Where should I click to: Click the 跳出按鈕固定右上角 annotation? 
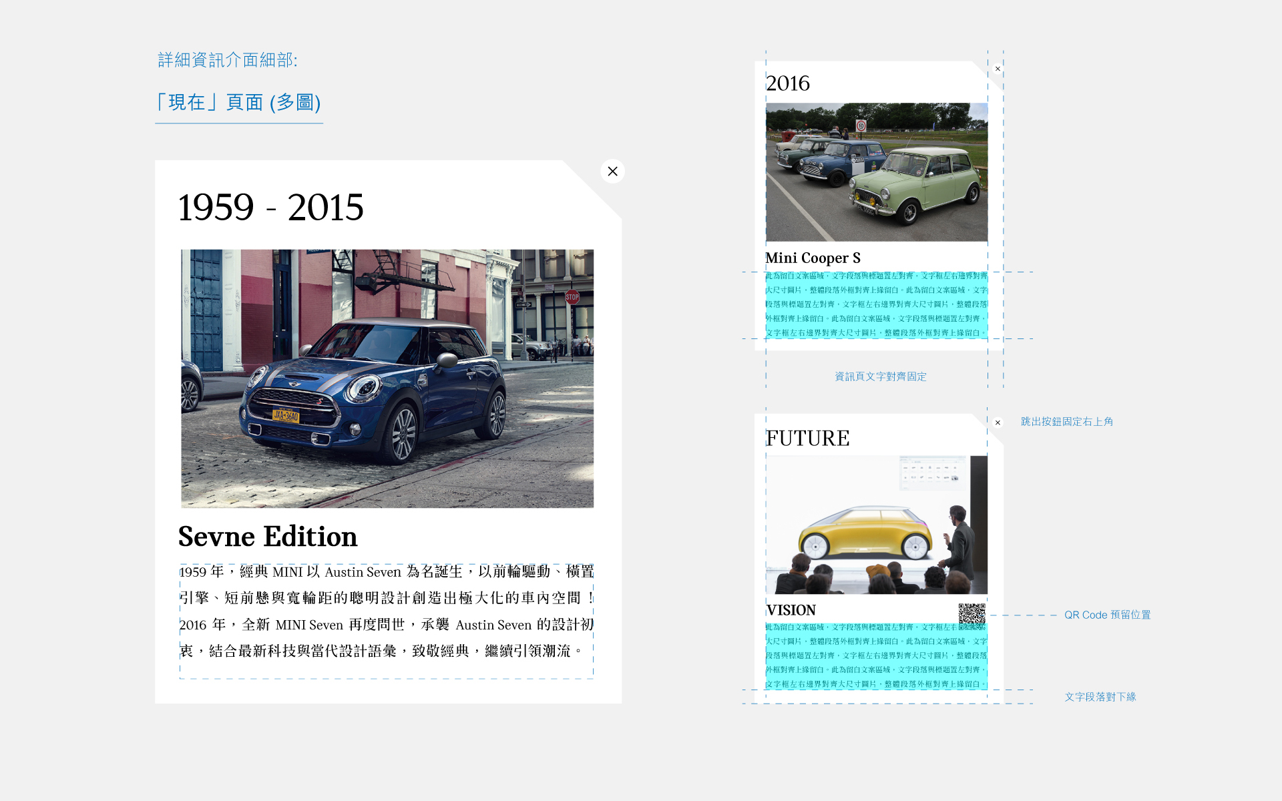click(1066, 422)
